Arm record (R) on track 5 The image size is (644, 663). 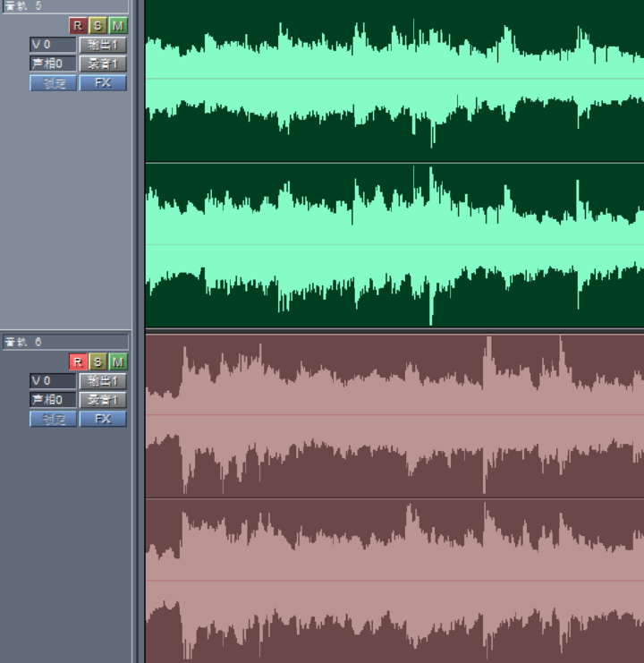[78, 26]
